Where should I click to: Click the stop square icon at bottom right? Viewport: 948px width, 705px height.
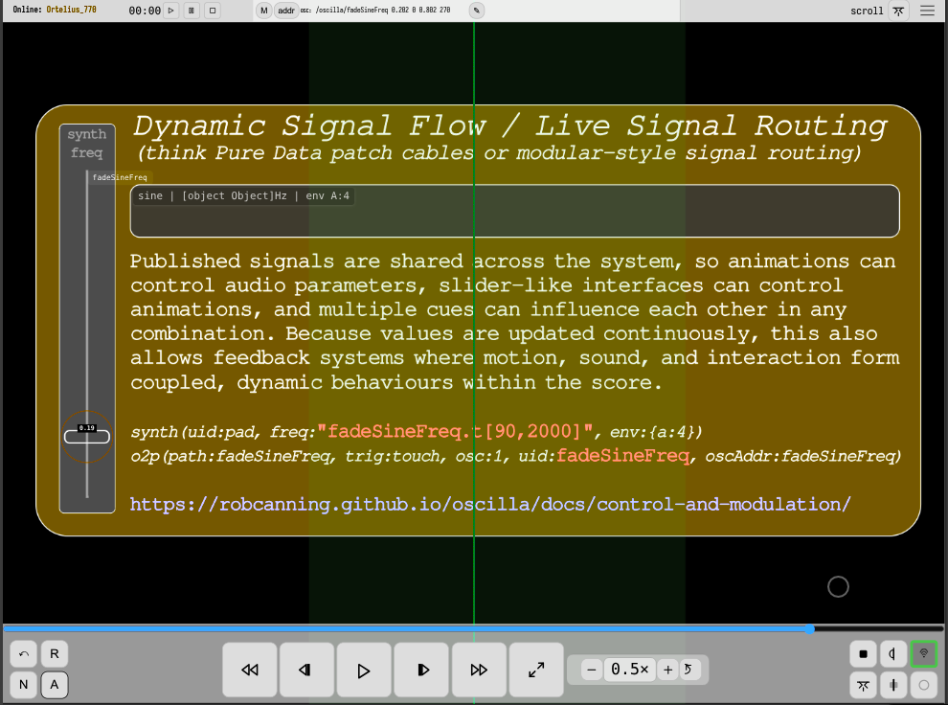coord(863,653)
